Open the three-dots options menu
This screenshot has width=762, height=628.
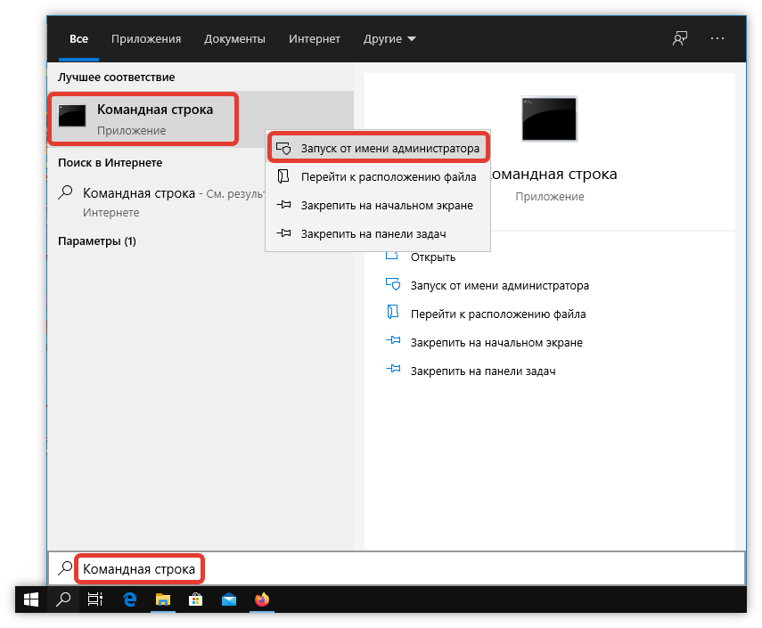click(x=717, y=39)
